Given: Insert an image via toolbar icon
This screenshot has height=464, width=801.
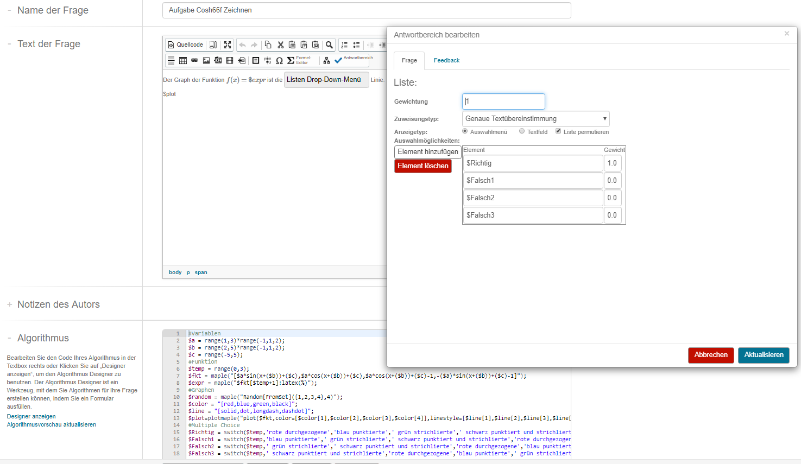Looking at the screenshot, I should pyautogui.click(x=206, y=60).
